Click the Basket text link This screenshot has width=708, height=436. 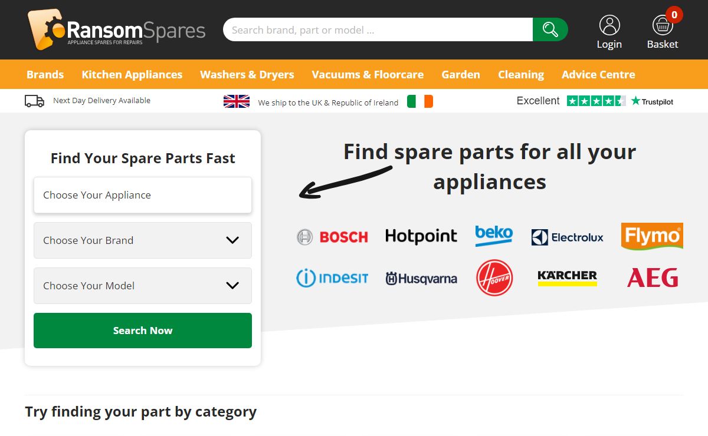[x=663, y=44]
